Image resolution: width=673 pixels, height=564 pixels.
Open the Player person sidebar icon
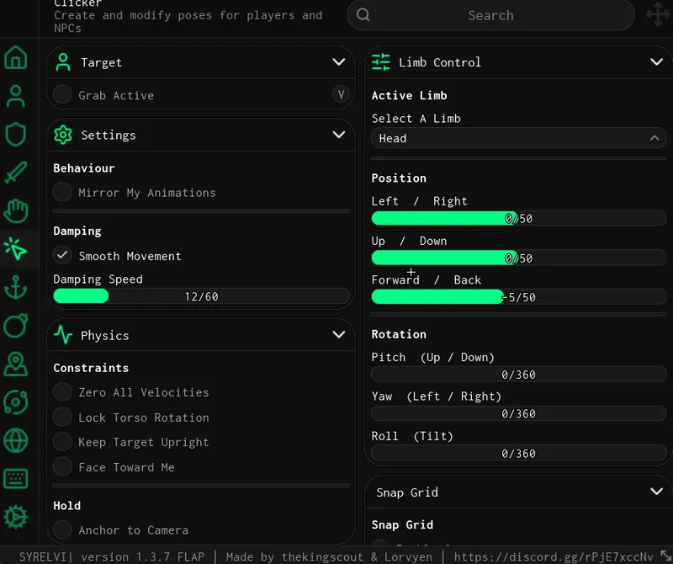[16, 96]
